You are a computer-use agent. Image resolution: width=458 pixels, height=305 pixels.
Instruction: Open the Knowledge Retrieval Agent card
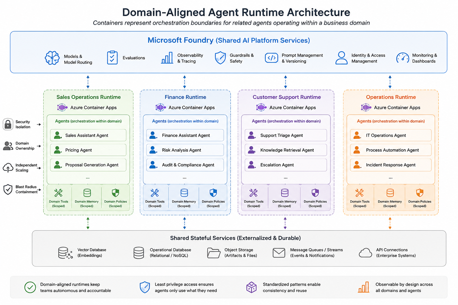click(286, 150)
